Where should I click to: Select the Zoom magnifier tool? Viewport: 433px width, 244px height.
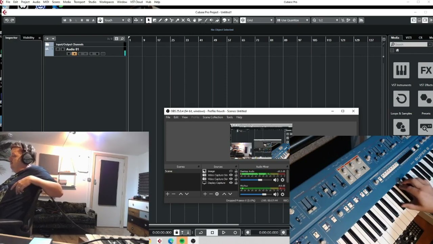click(189, 20)
